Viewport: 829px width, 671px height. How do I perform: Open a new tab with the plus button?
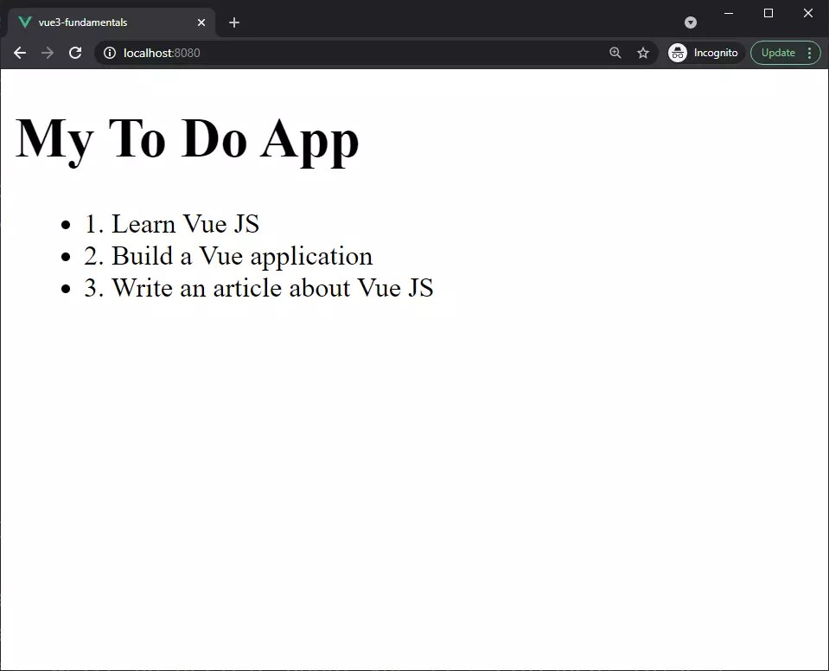[233, 22]
